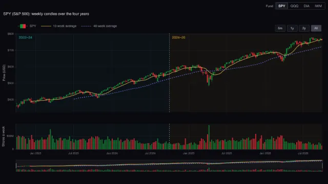
Task: Select the SPY fund tab
Action: click(282, 6)
